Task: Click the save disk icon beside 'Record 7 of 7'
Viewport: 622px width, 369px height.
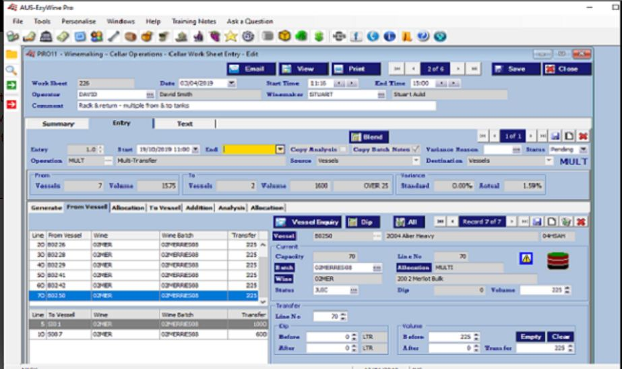Action: pos(537,222)
